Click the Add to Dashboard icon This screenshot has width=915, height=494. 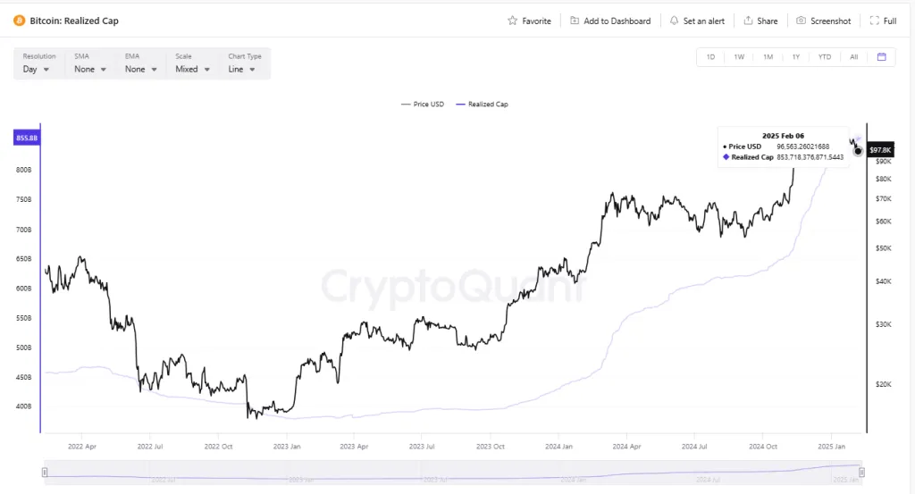pos(575,21)
